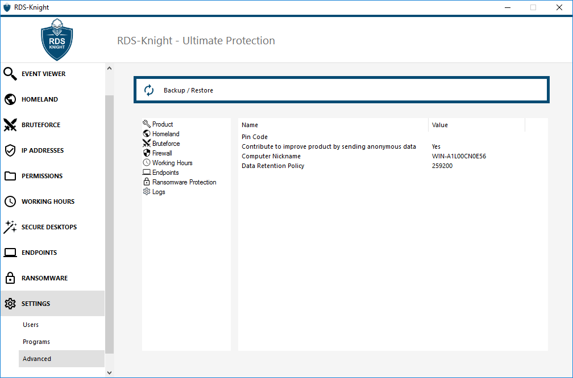The width and height of the screenshot is (573, 378).
Task: Click the 259200 retention value
Action: tap(442, 166)
